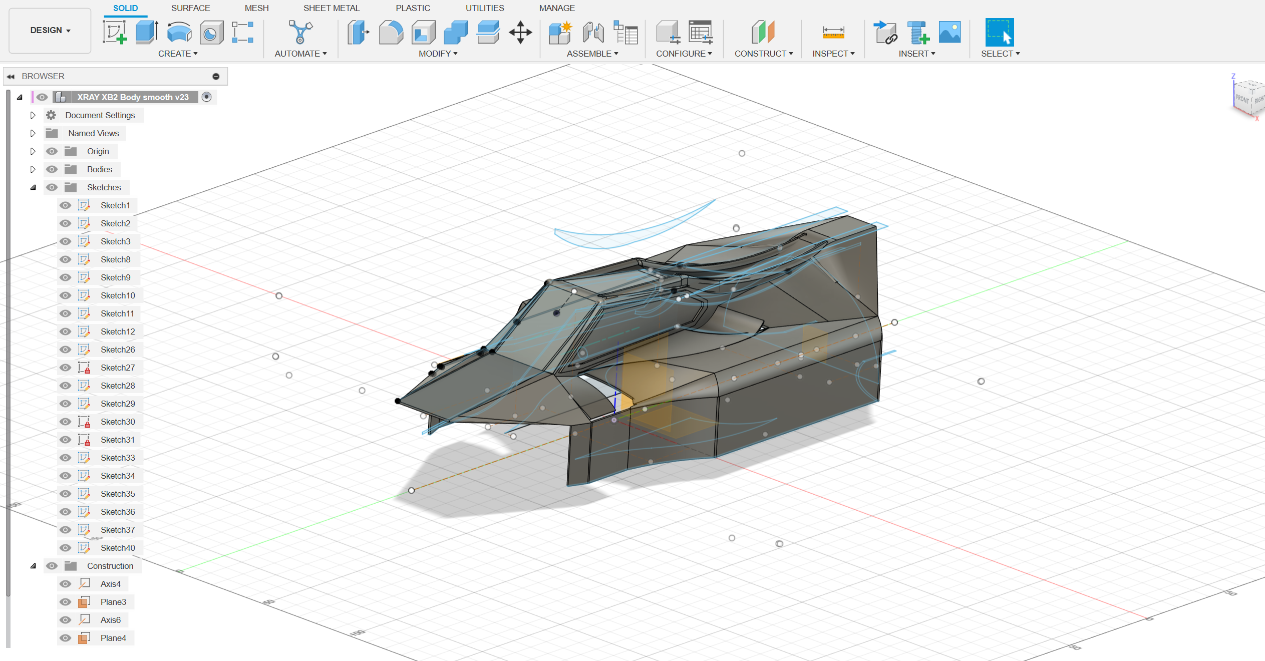1265x661 pixels.
Task: Expand the Document Settings node
Action: [33, 115]
